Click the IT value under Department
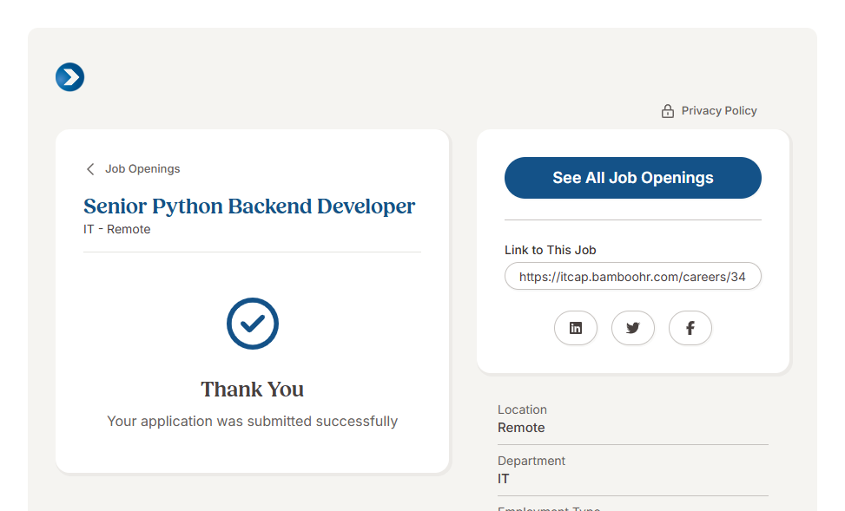Image resolution: width=845 pixels, height=511 pixels. 504,479
